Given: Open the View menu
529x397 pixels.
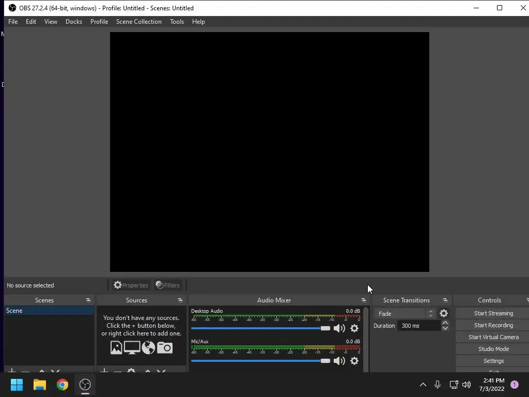Looking at the screenshot, I should point(51,22).
